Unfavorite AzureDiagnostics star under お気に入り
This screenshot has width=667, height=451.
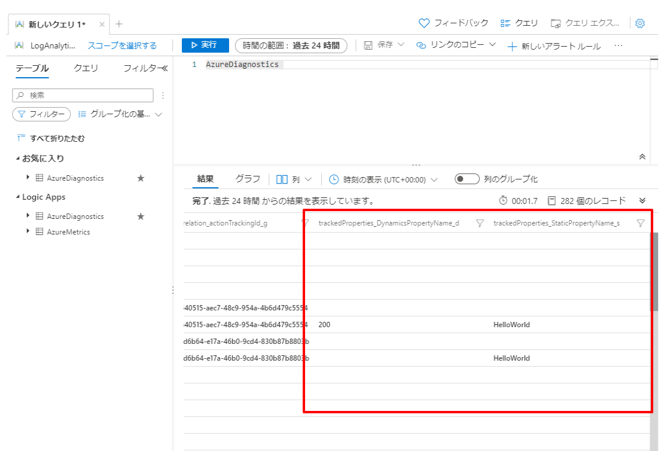click(141, 178)
